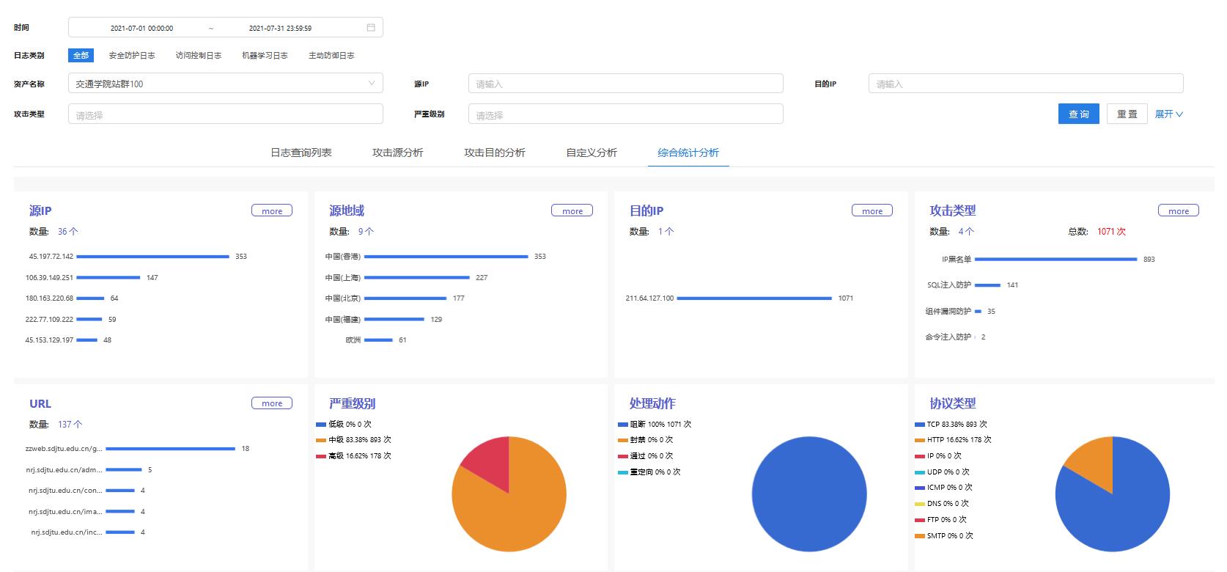
Task: Switch to 自定义分析 tab
Action: (x=592, y=153)
